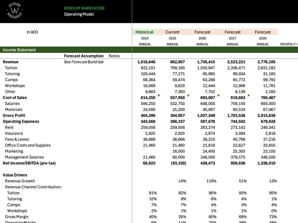
Task: Click the Wisdom Warehouse logo
Action: (15, 10)
